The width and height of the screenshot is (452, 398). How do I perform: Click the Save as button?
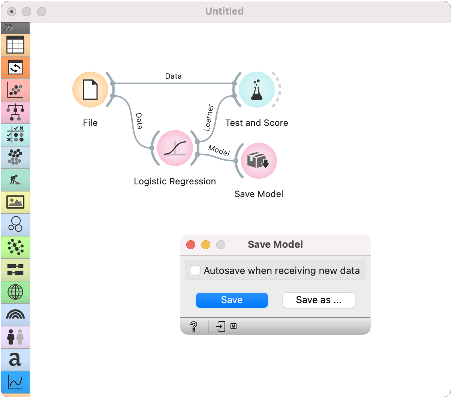[319, 300]
